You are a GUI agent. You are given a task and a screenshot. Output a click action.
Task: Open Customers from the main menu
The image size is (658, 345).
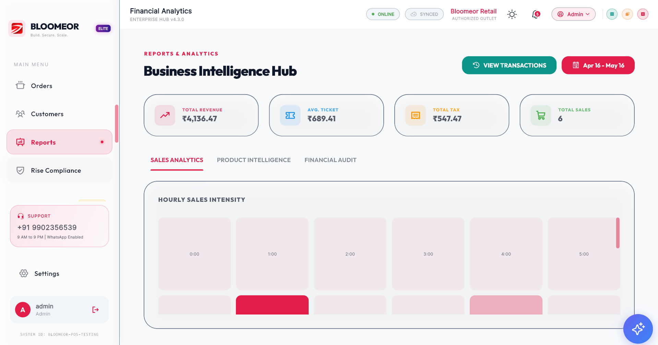coord(59,114)
